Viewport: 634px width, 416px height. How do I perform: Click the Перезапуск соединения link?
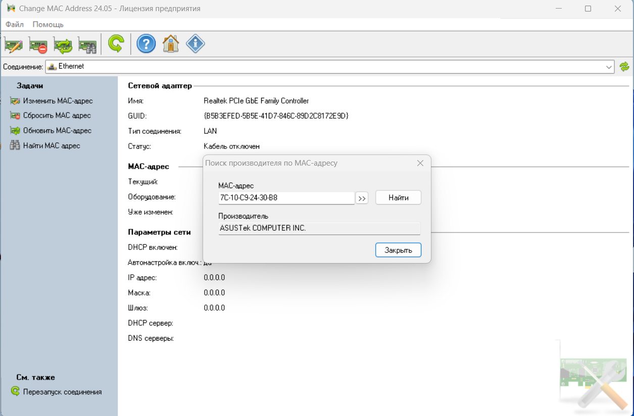(63, 392)
